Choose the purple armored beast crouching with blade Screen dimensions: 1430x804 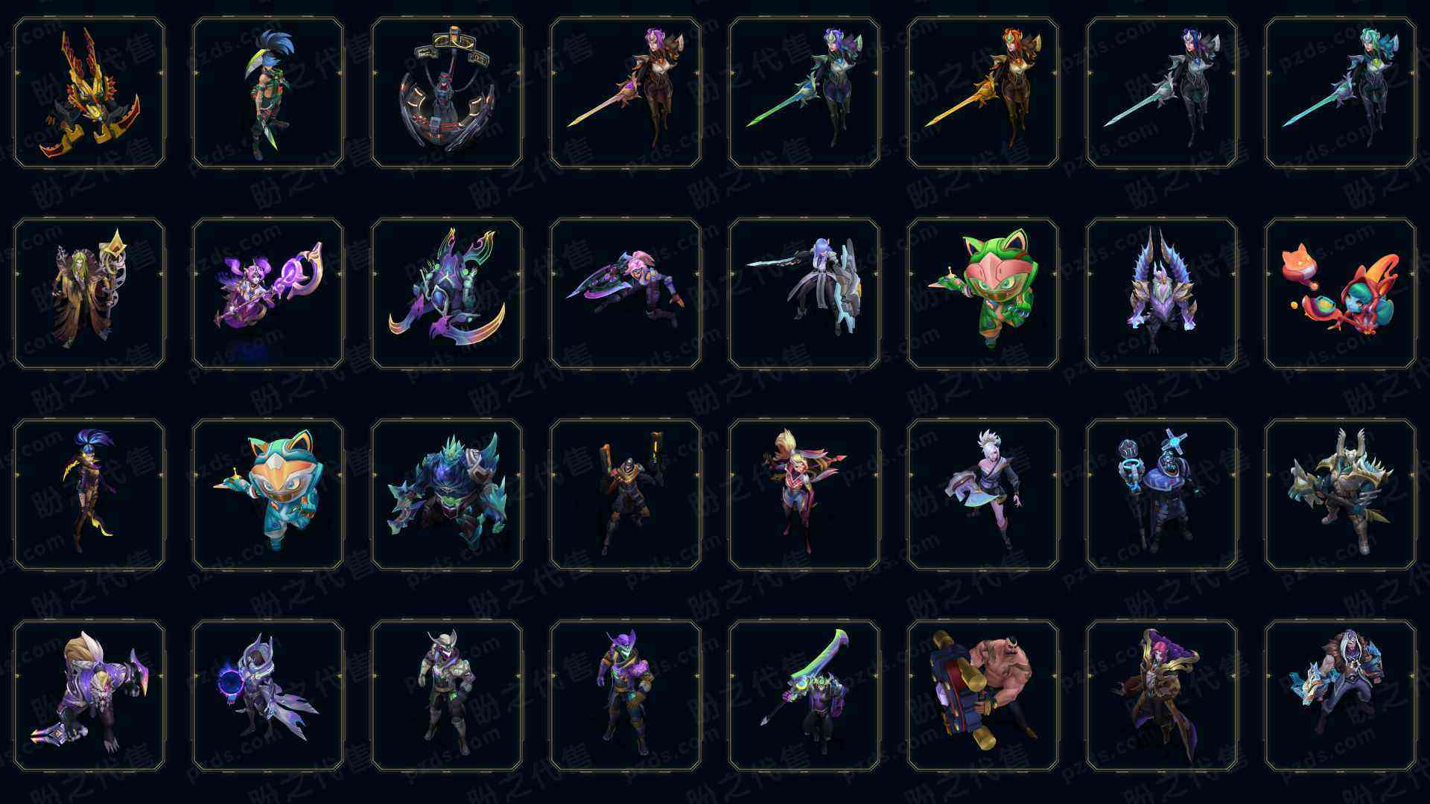pyautogui.click(x=89, y=695)
